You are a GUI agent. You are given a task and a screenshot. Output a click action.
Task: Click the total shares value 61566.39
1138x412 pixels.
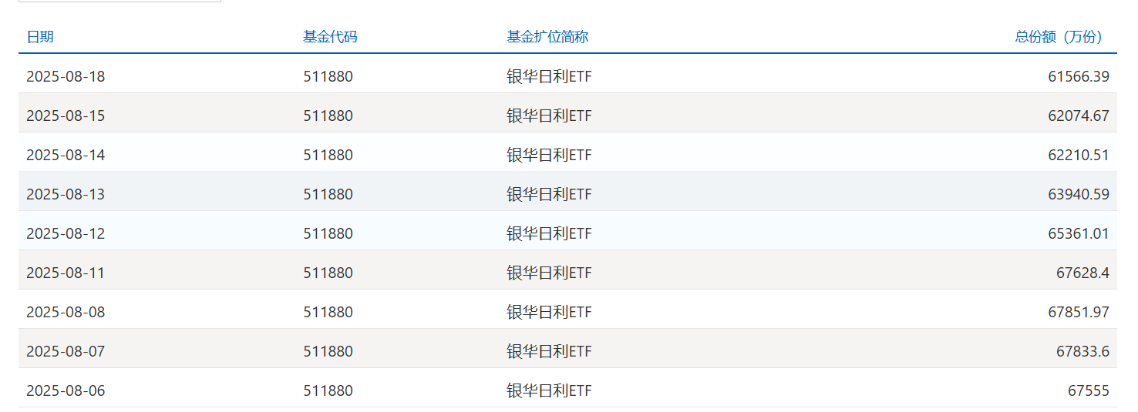pyautogui.click(x=1079, y=76)
